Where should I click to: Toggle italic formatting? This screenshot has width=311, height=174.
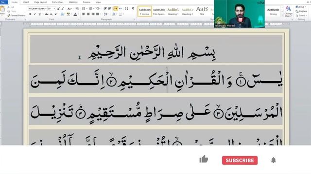tap(35, 14)
